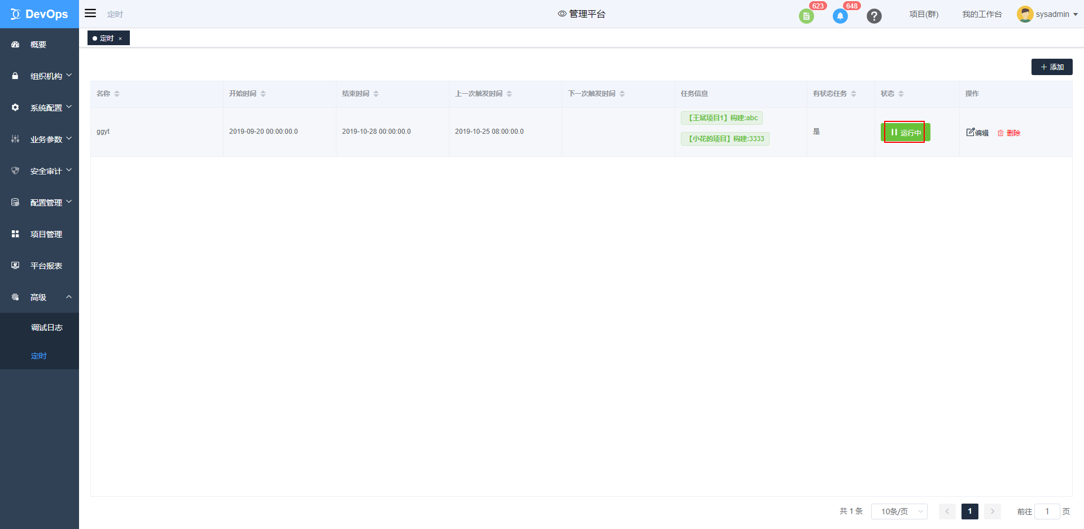The height and width of the screenshot is (529, 1084).
Task: Click the 安全审计 shield icon
Action: point(15,170)
